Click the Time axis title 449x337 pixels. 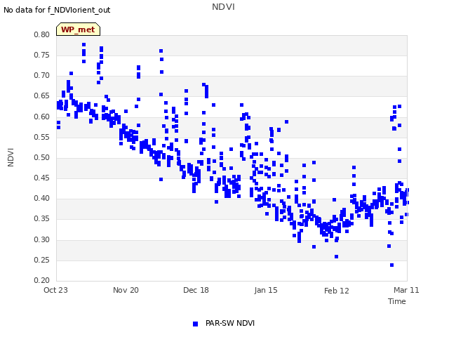coord(397,301)
